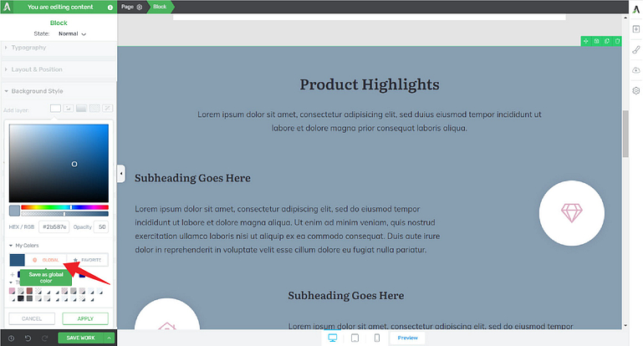Click the save block as template icon

(x=597, y=41)
